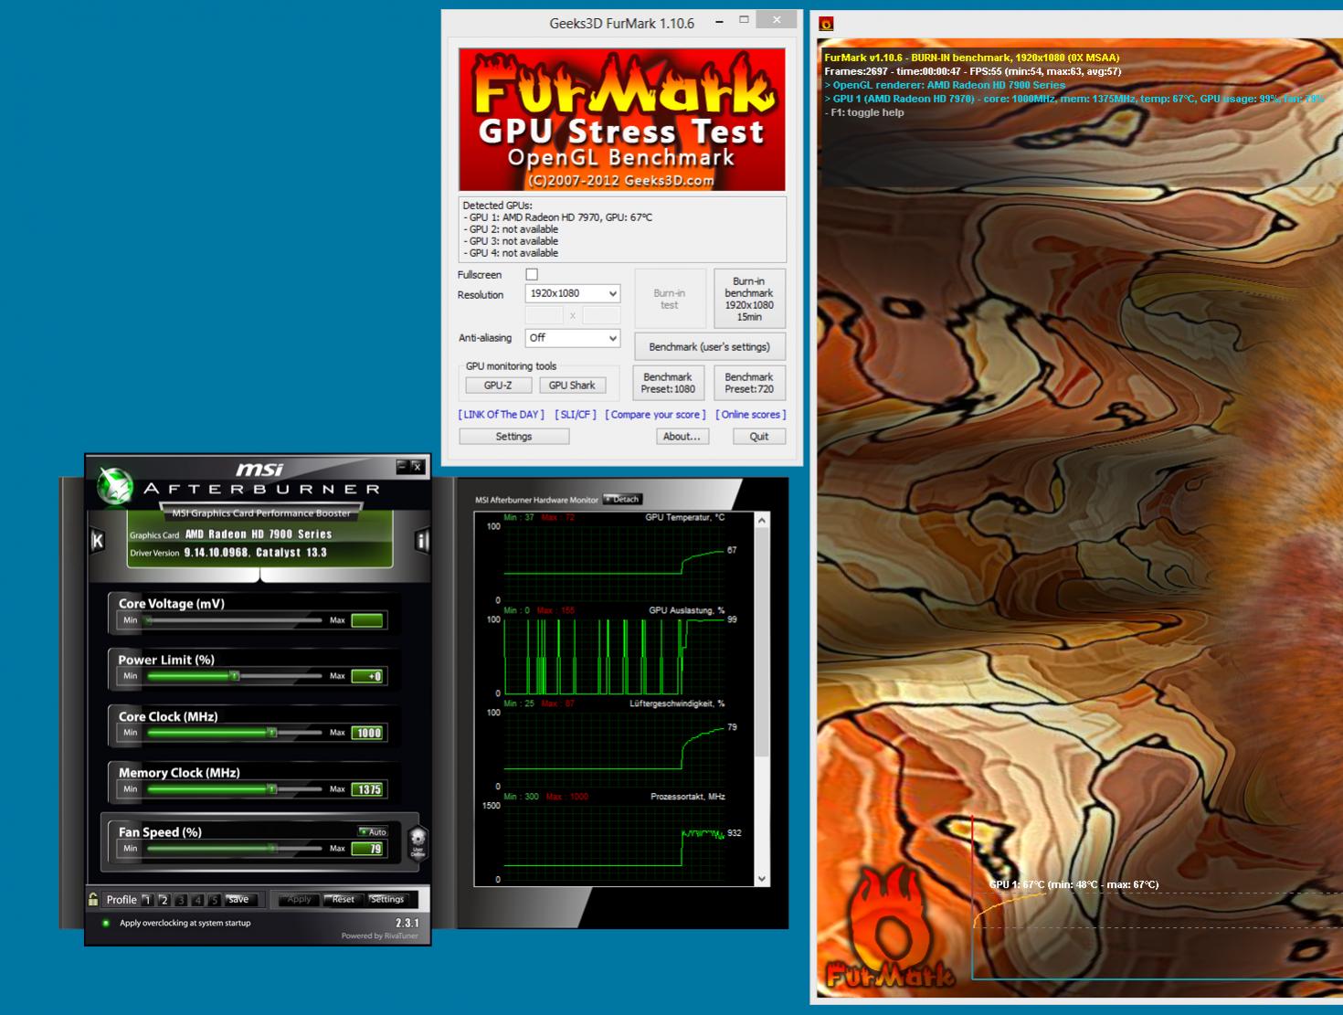Click the FurMark GPU Stress Test banner

pos(622,120)
